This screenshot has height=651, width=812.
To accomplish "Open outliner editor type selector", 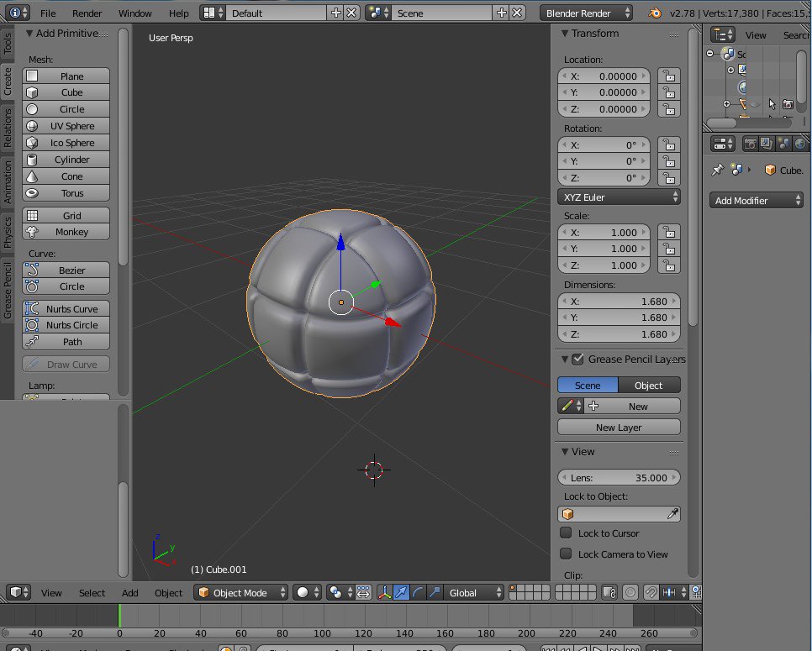I will click(723, 35).
